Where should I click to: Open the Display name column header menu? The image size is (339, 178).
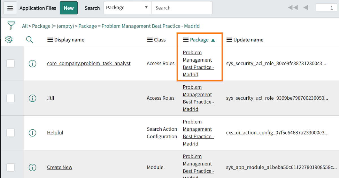50,40
